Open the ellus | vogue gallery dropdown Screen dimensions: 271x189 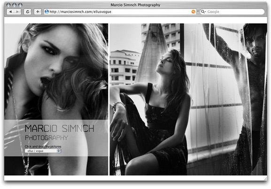coord(43,151)
